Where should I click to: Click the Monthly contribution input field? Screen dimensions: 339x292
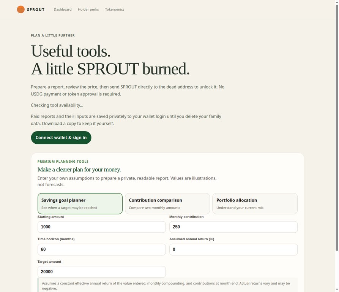coord(233,227)
